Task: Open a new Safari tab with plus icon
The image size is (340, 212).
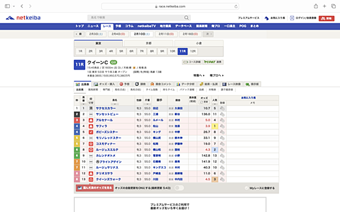Action: pyautogui.click(x=324, y=6)
